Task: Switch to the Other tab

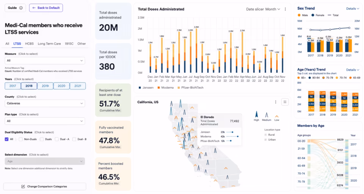Action: (x=82, y=44)
